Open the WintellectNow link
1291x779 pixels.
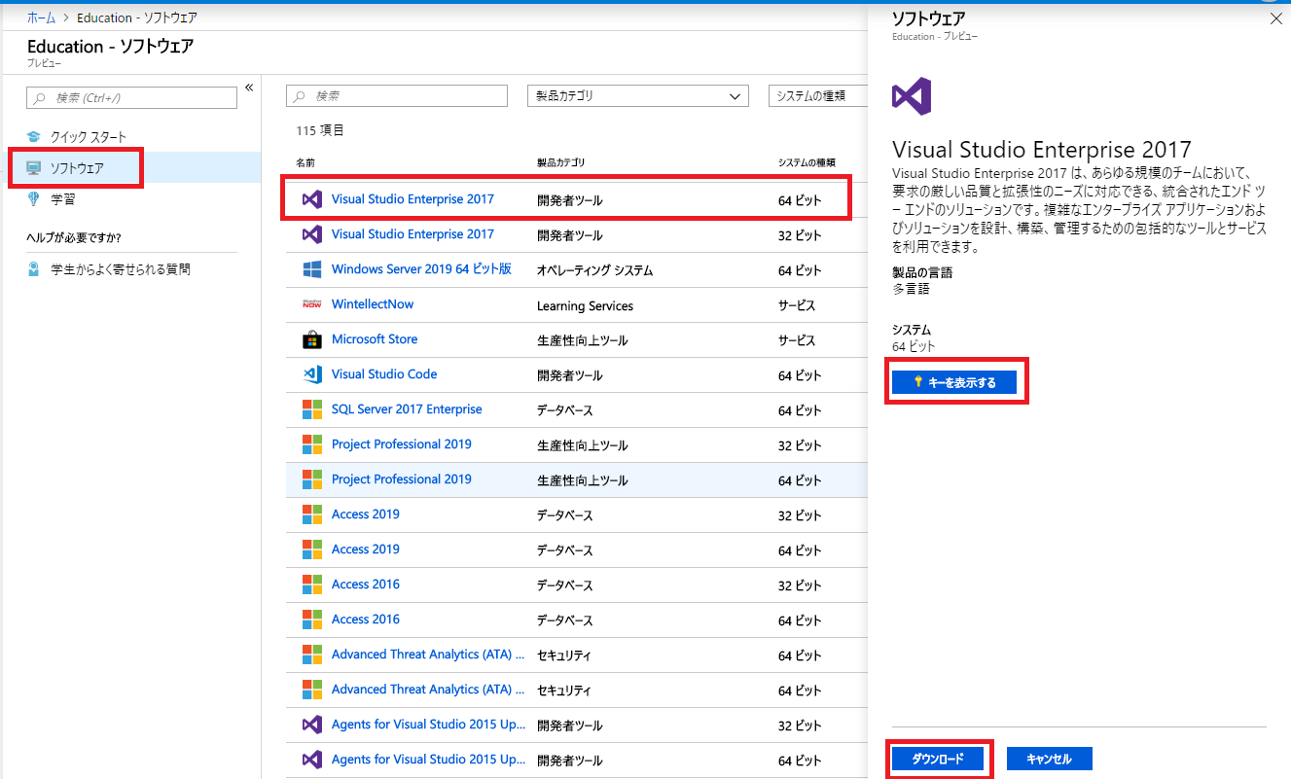coord(373,304)
